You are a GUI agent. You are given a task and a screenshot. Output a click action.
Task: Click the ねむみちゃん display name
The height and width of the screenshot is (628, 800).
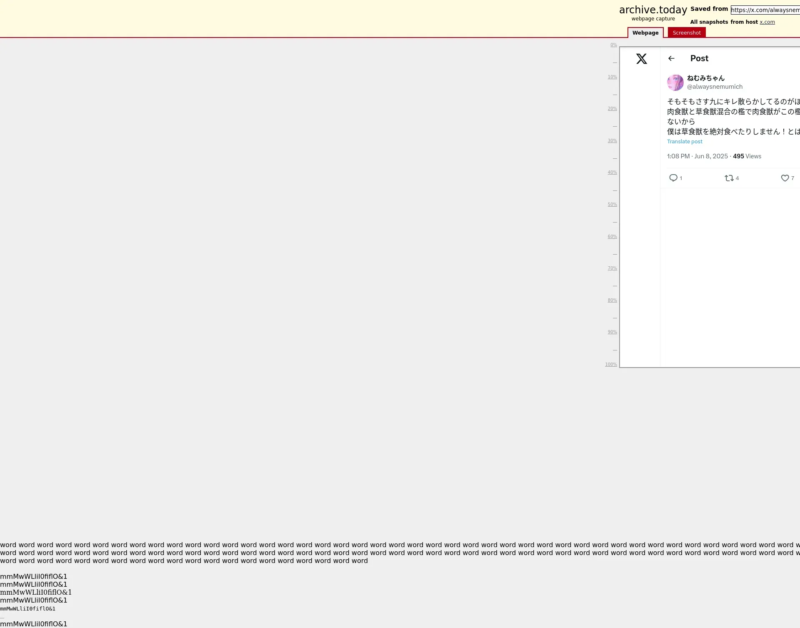(x=705, y=78)
